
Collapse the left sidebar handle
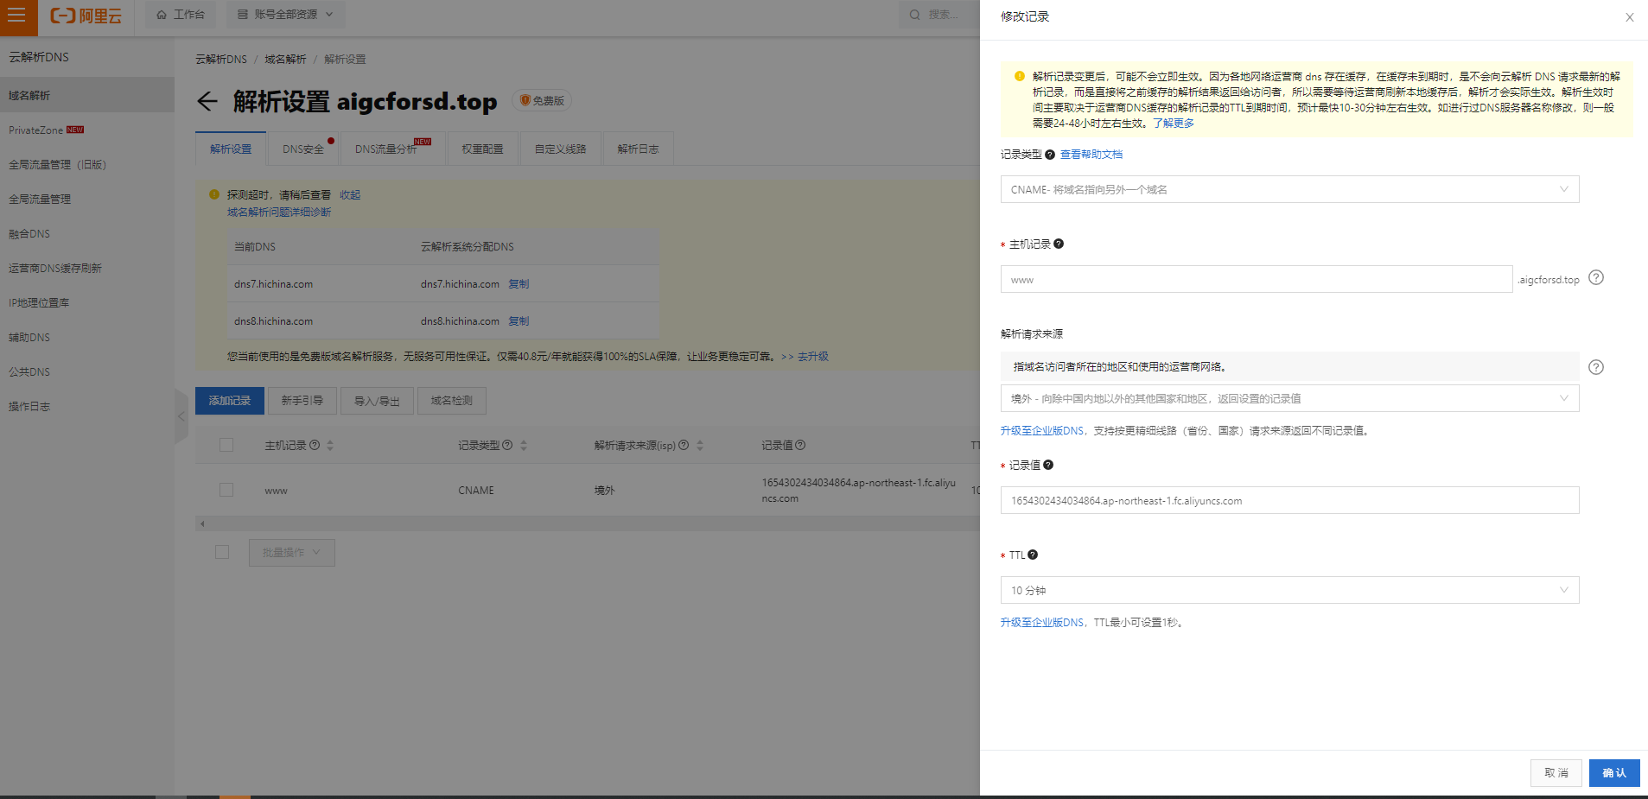pos(181,416)
